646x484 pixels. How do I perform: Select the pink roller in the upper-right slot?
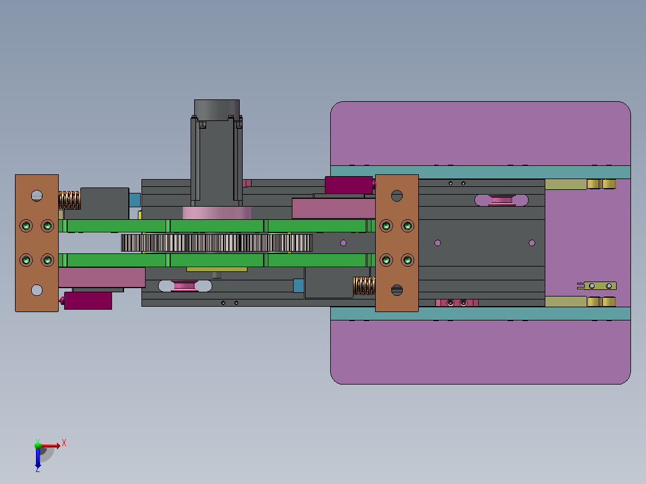click(502, 200)
